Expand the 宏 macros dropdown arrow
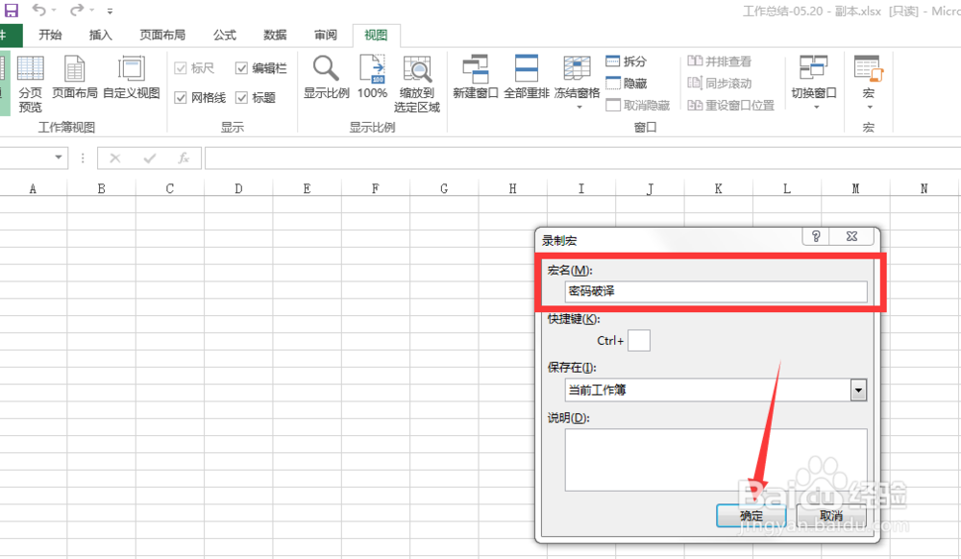 coord(870,108)
